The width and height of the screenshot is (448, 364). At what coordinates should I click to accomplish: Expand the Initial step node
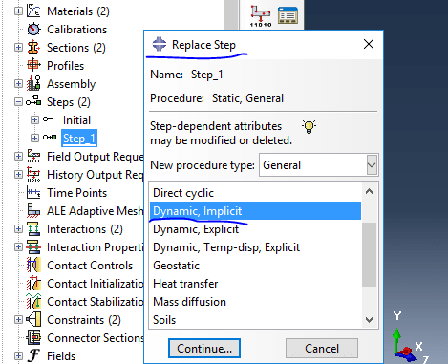click(34, 120)
